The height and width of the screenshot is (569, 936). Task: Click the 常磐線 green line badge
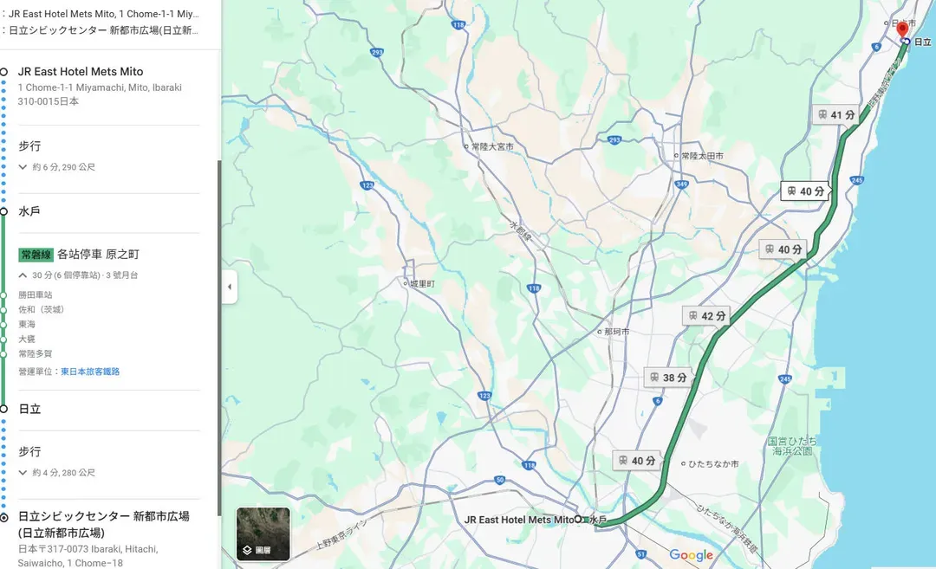coord(36,255)
